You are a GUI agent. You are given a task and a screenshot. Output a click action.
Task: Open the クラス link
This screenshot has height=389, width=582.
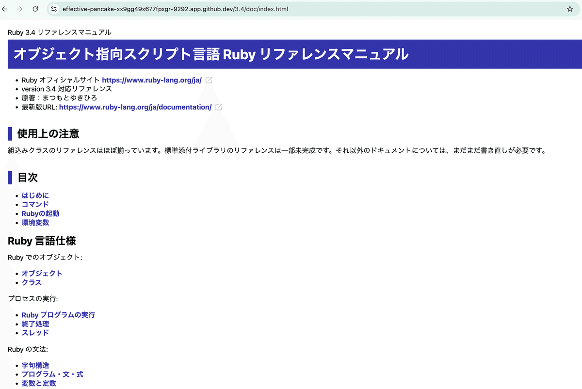(31, 282)
